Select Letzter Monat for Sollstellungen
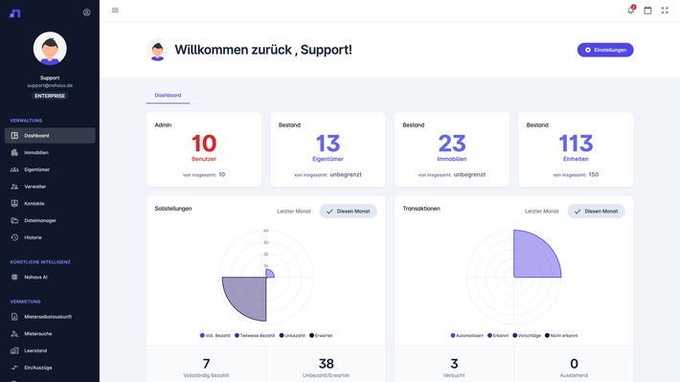This screenshot has height=382, width=680. (x=294, y=212)
